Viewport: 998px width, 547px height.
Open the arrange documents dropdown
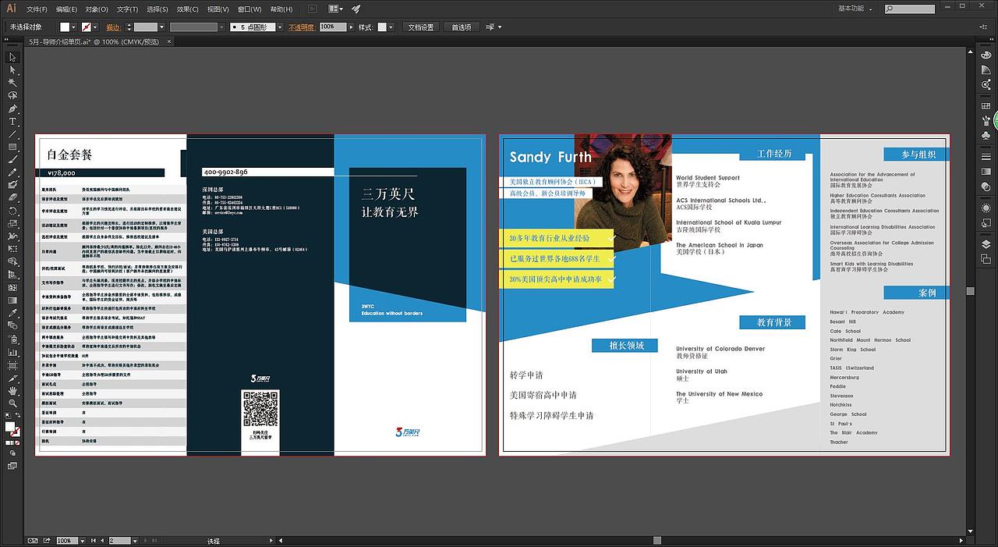point(336,9)
